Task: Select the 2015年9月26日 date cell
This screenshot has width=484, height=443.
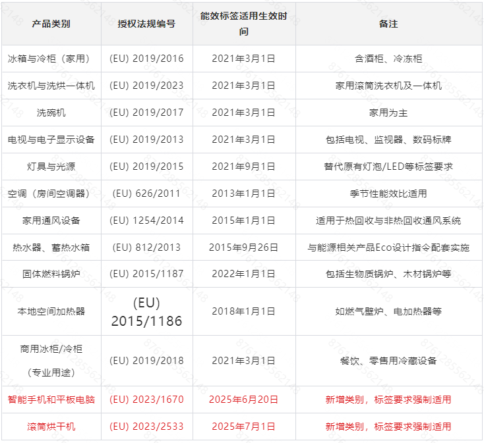Action: pyautogui.click(x=243, y=248)
